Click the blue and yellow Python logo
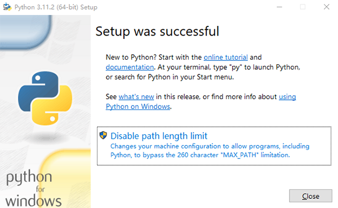Viewport: 338px width, 208px height. coord(45,99)
